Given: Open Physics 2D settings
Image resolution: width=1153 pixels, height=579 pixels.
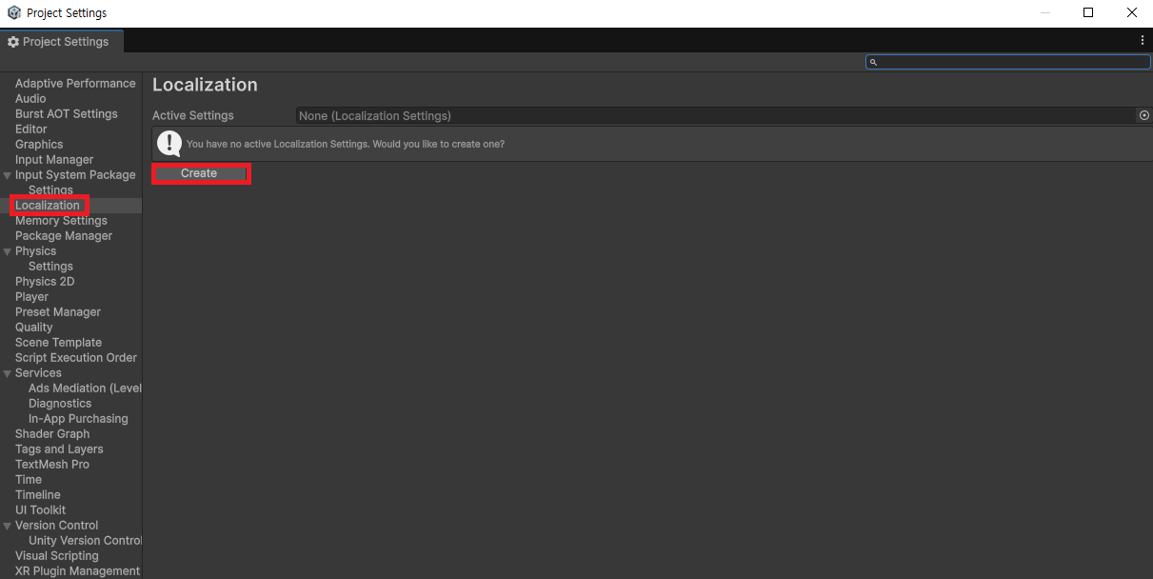Looking at the screenshot, I should point(45,282).
